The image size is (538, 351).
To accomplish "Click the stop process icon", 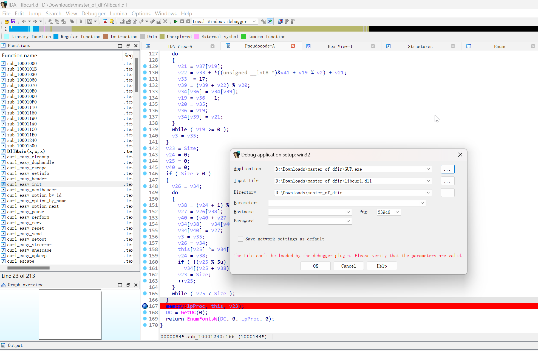I will (x=188, y=21).
